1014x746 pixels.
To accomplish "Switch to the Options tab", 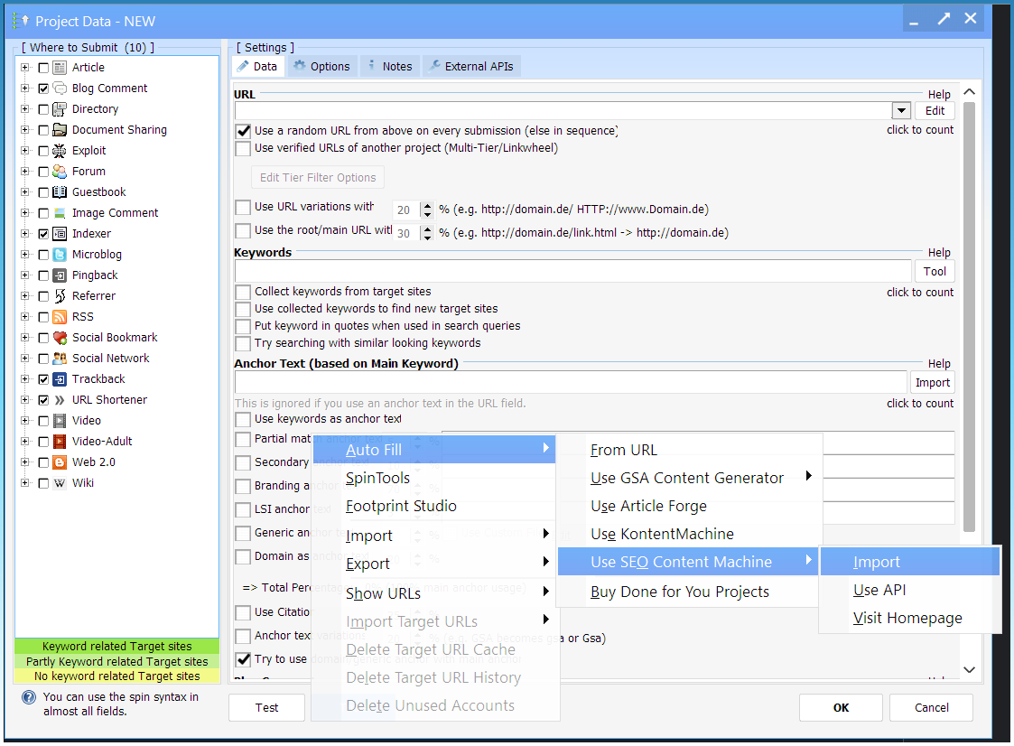I will pyautogui.click(x=321, y=66).
